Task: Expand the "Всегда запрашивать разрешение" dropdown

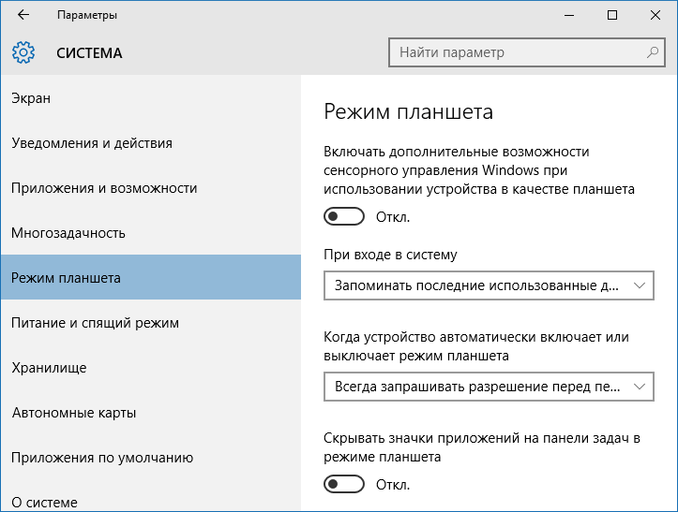Action: tap(488, 386)
